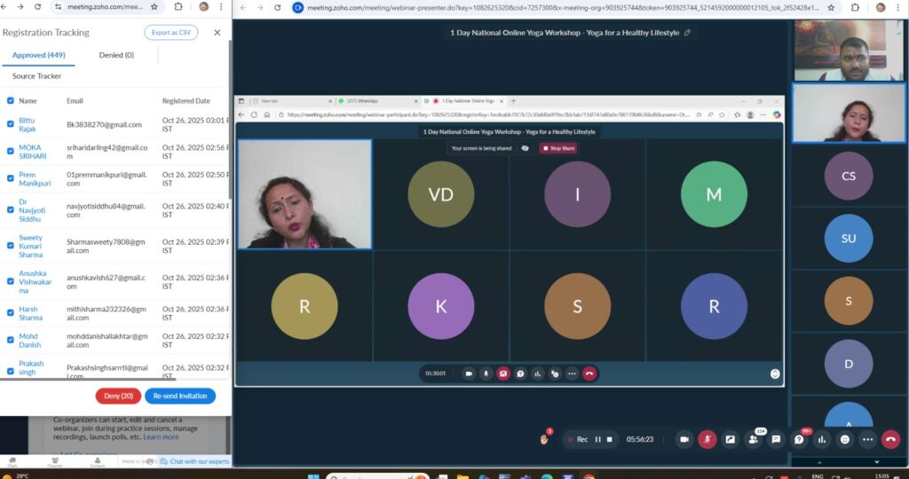Image resolution: width=909 pixels, height=479 pixels.
Task: Click the raised hand icon
Action: (x=544, y=439)
